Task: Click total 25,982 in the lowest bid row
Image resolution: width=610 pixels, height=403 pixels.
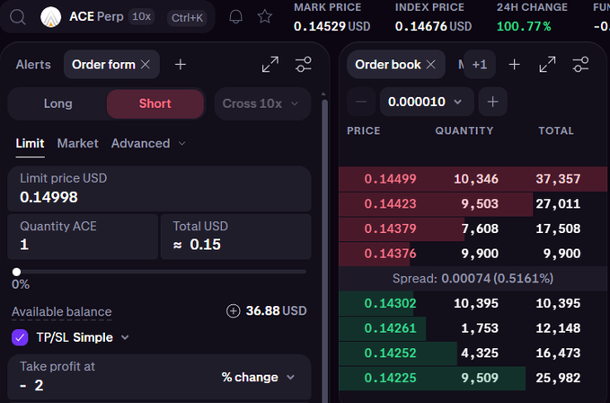Action: click(x=558, y=378)
